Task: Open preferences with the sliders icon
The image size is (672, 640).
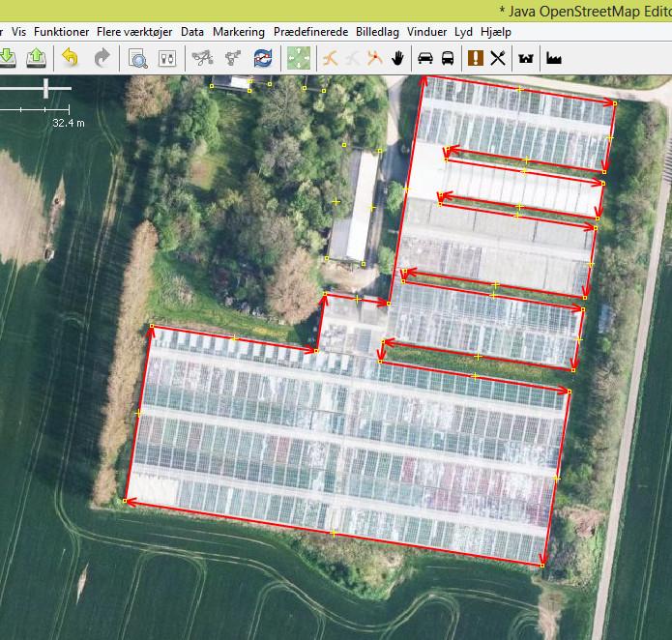Action: pos(167,58)
